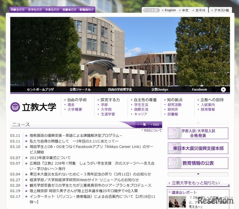239x209 pixels.
Task: Open the 受験生の方 tab
Action: pyautogui.click(x=18, y=10)
